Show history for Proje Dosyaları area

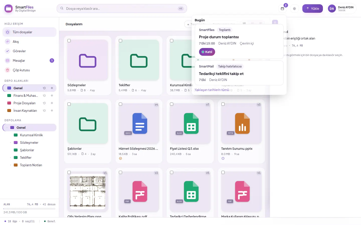44,103
